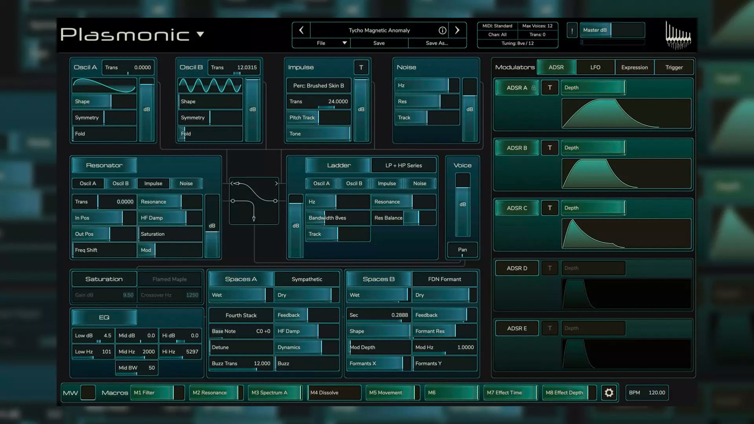
Task: Enable Noise input in Resonator
Action: (186, 183)
